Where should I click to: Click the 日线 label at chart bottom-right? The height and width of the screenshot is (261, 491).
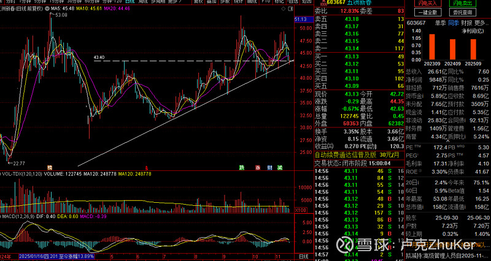(x=304, y=255)
